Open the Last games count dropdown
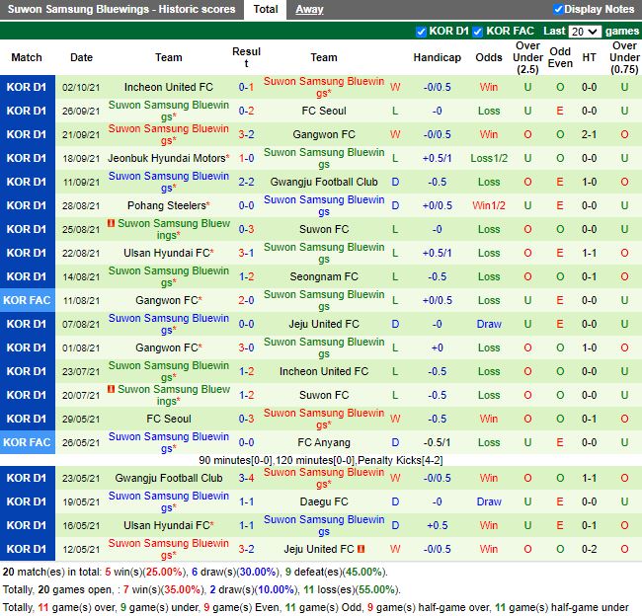642x616 pixels. click(x=584, y=32)
